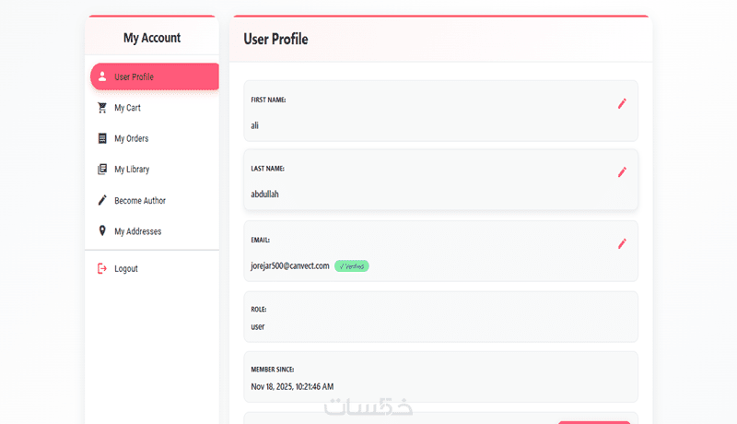Click the "User Profile" page heading

coord(275,39)
